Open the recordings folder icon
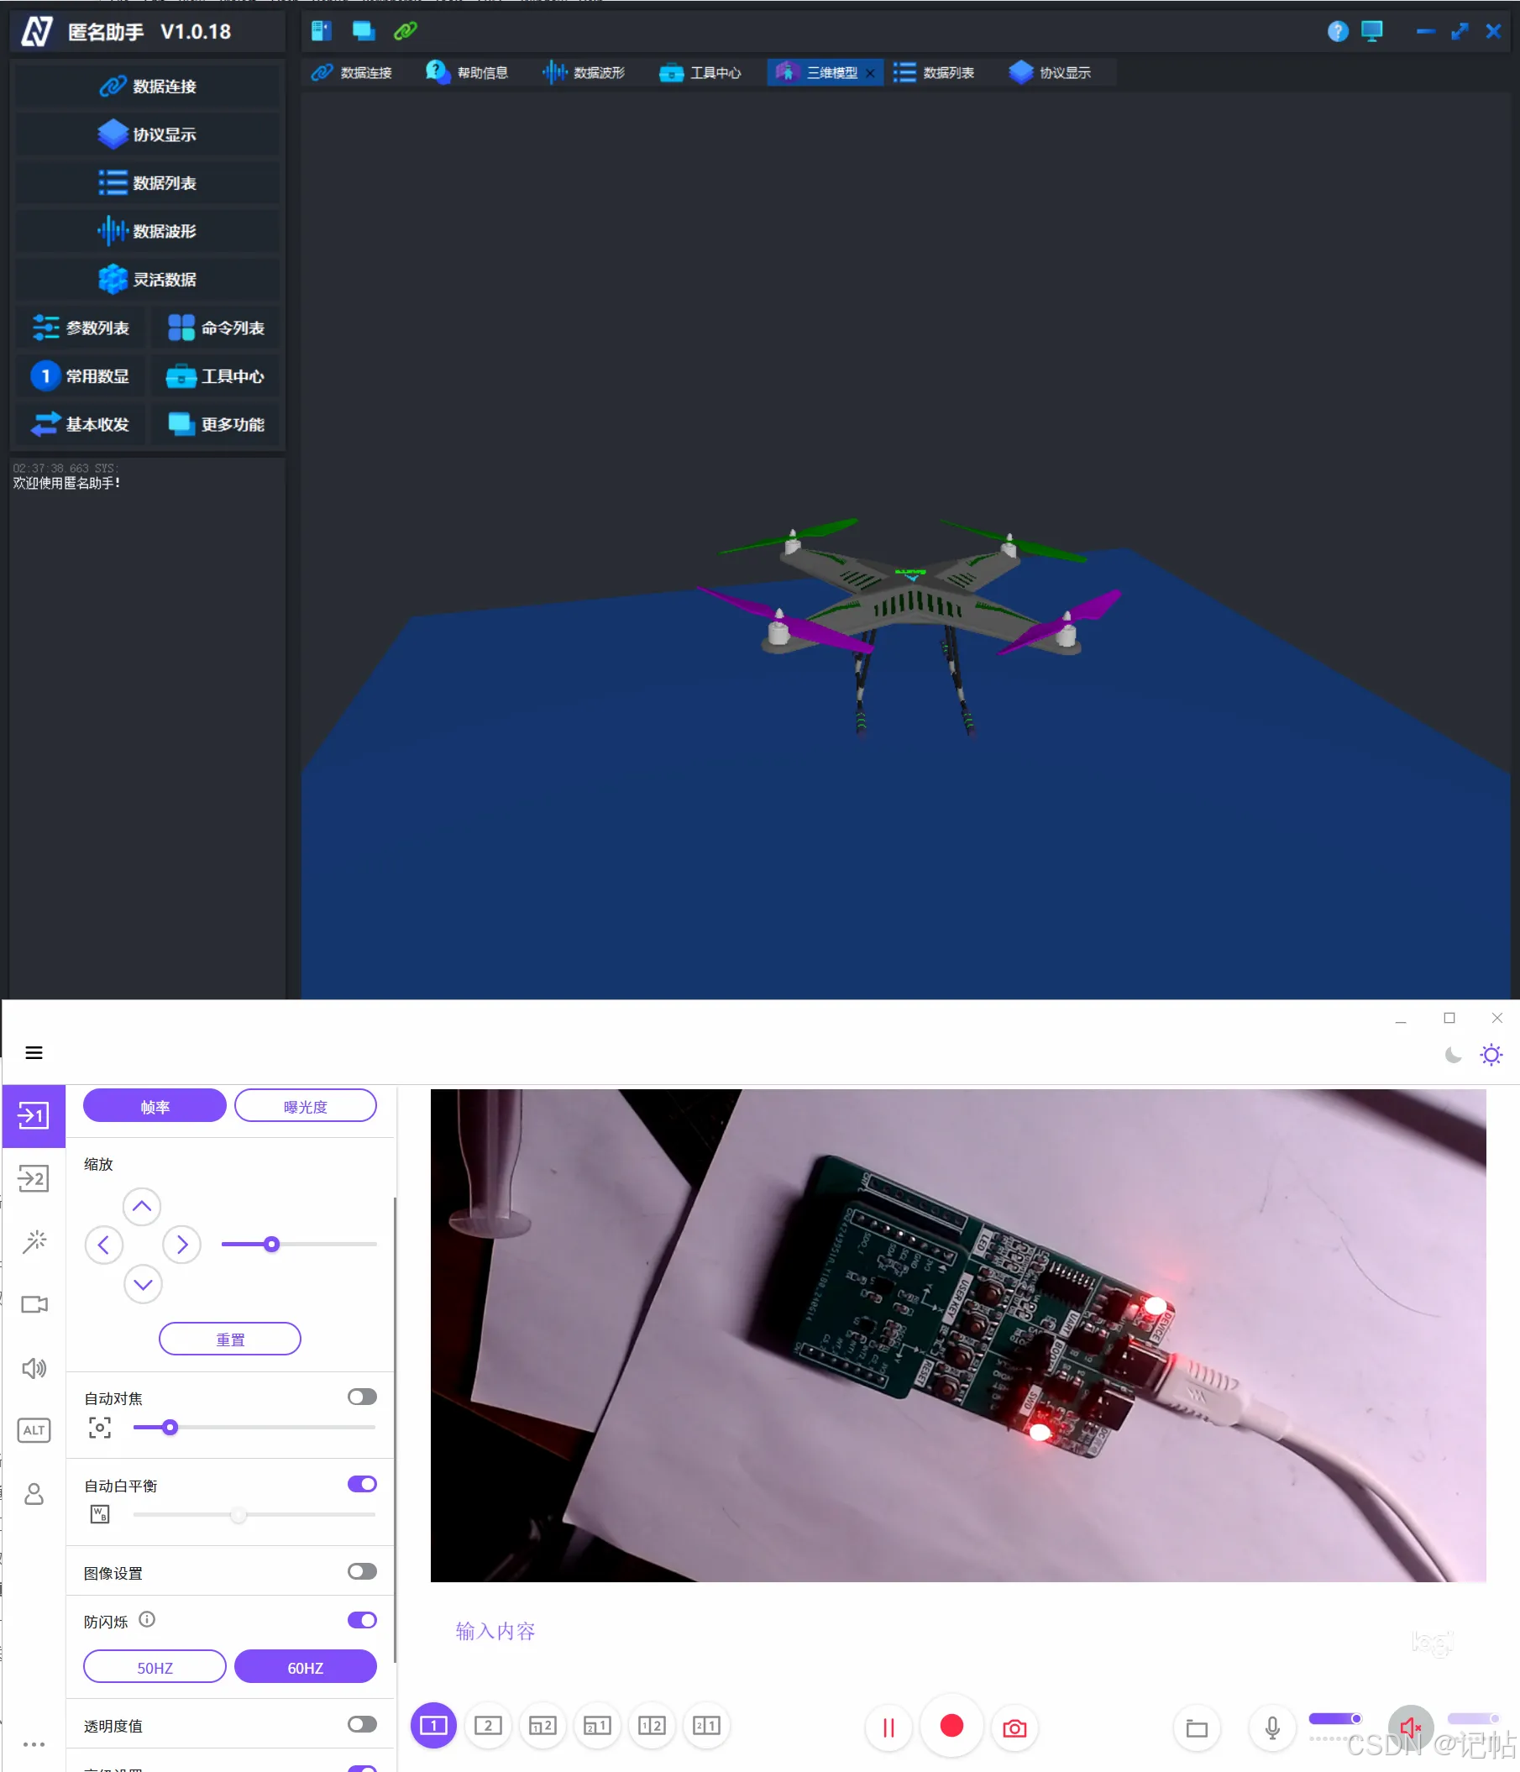Image resolution: width=1520 pixels, height=1772 pixels. (1197, 1727)
